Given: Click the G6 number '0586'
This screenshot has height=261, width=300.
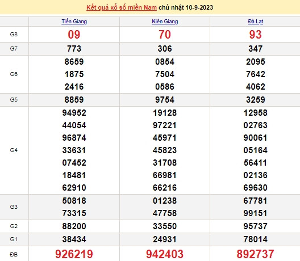Looking at the screenshot, I should 165,87.
